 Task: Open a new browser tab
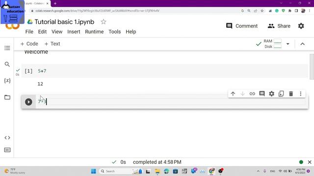(x=55, y=3)
